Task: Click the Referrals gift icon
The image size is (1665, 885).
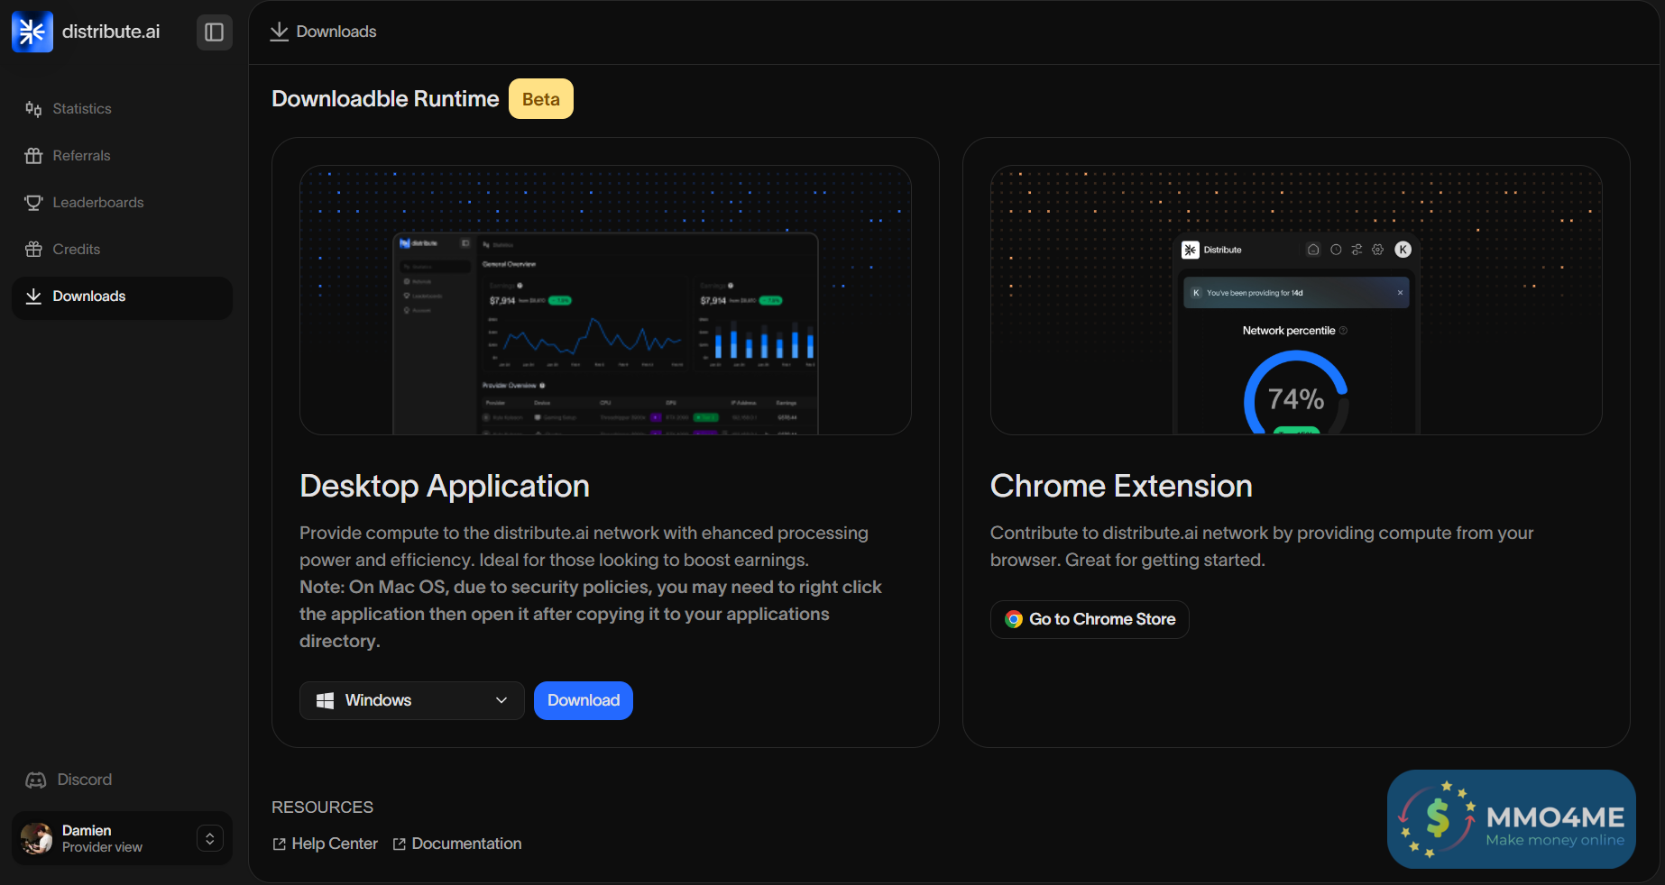Action: (x=33, y=156)
